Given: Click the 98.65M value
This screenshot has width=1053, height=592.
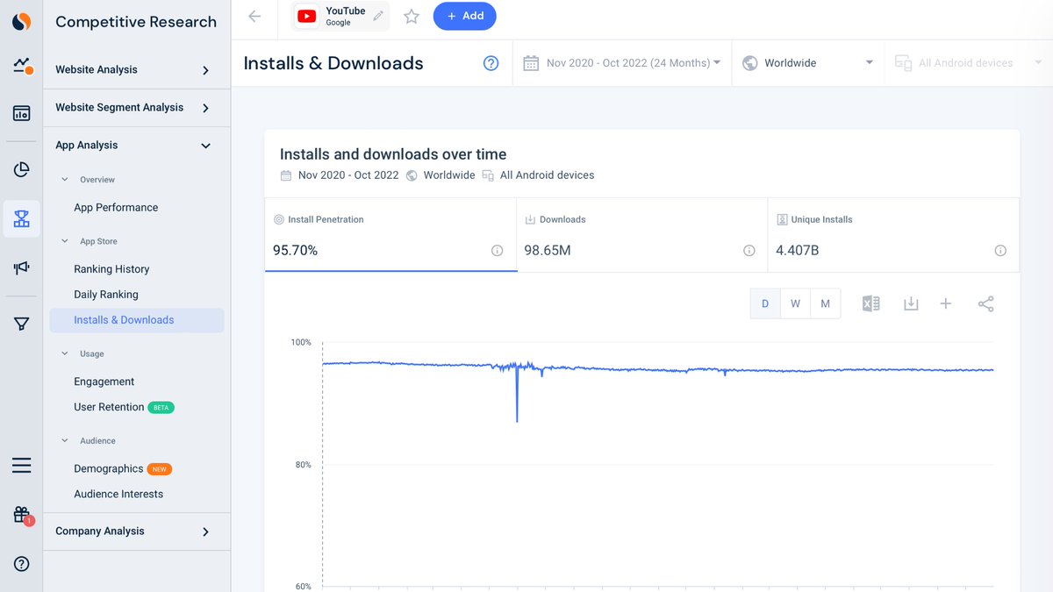Looking at the screenshot, I should (x=548, y=251).
